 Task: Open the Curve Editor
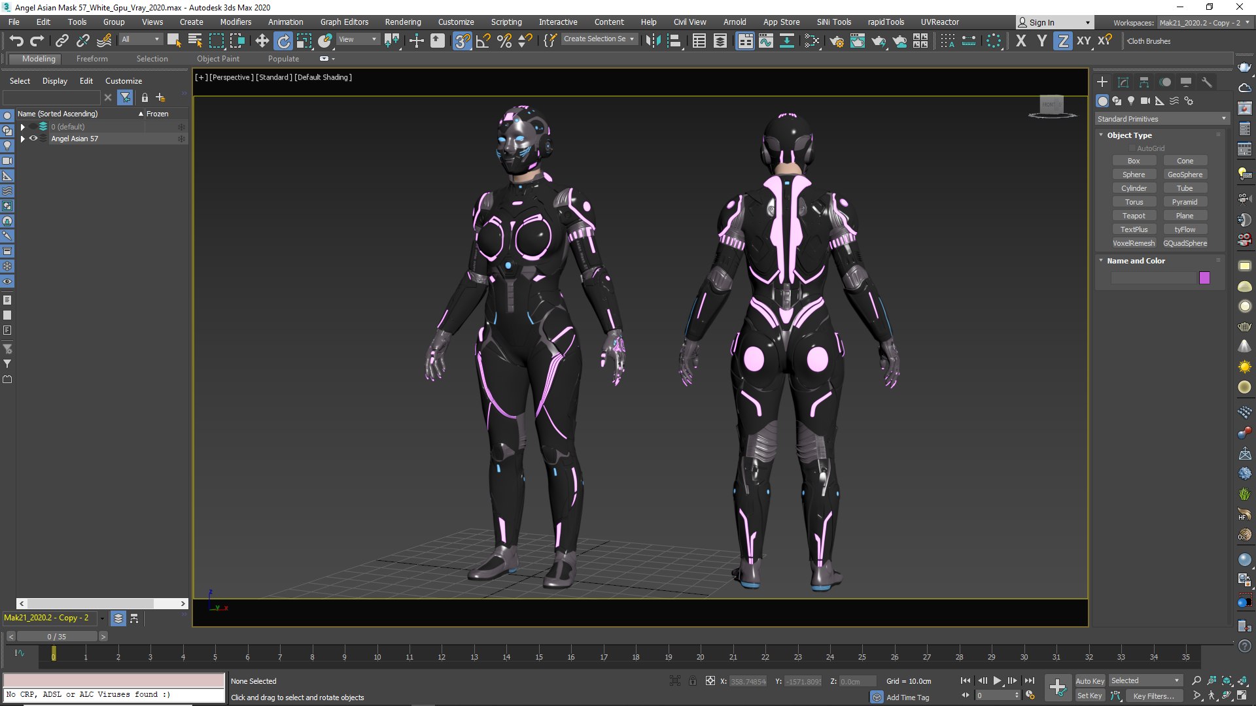click(766, 41)
